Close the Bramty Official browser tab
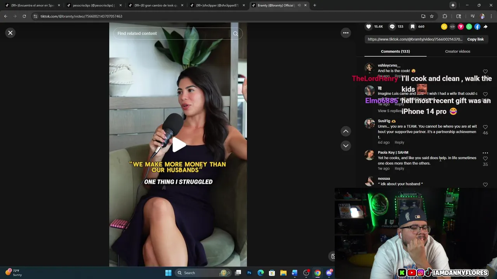Viewport: 497px width, 279px height. 305,5
